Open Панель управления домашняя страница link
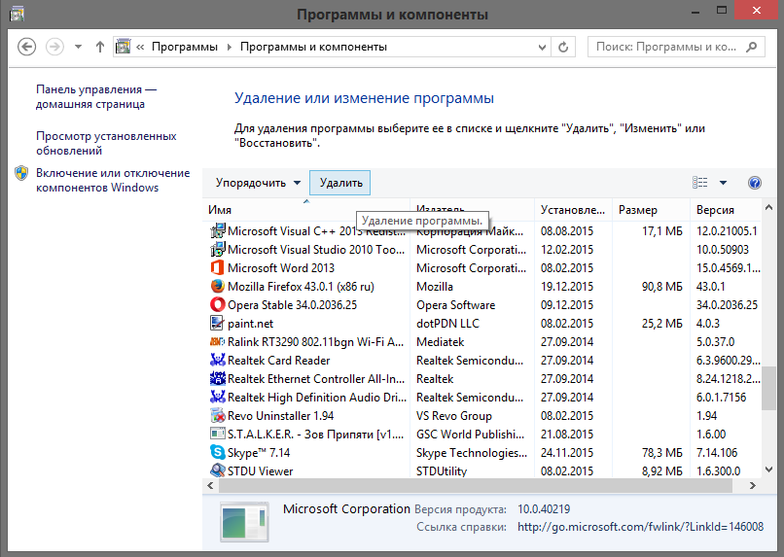This screenshot has width=784, height=557. (96, 96)
